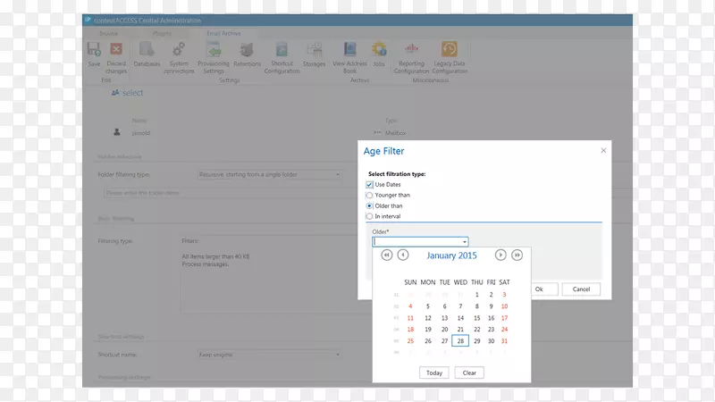The image size is (715, 402).
Task: Close the Age Filter dialog
Action: click(x=603, y=150)
